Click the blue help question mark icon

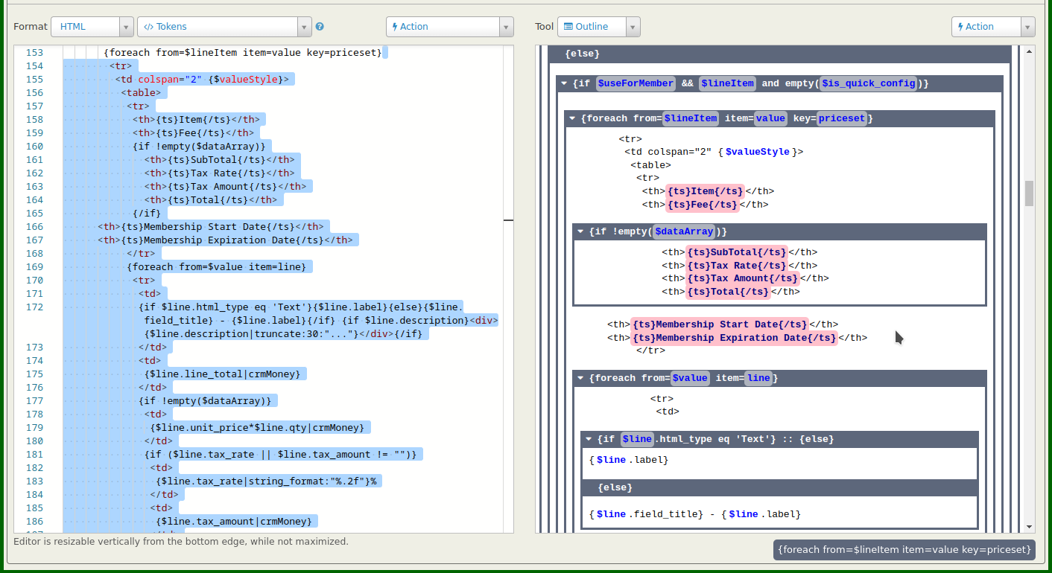pos(320,27)
